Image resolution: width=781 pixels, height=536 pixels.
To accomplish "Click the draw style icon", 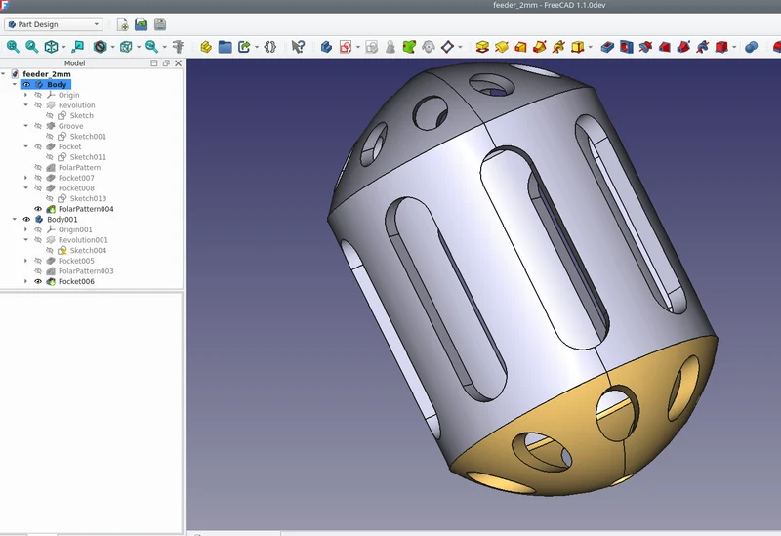I will tap(101, 47).
